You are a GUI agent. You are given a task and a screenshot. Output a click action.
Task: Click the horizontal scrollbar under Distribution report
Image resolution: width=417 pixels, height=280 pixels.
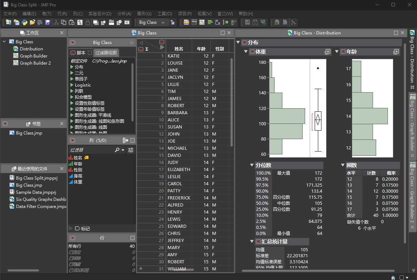click(x=318, y=271)
